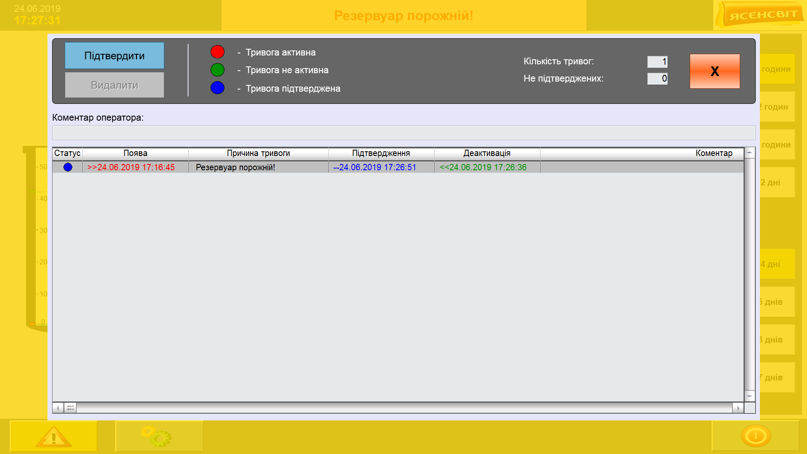Click the red active alarm legend circle
Viewport: 807px width, 454px height.
[217, 52]
